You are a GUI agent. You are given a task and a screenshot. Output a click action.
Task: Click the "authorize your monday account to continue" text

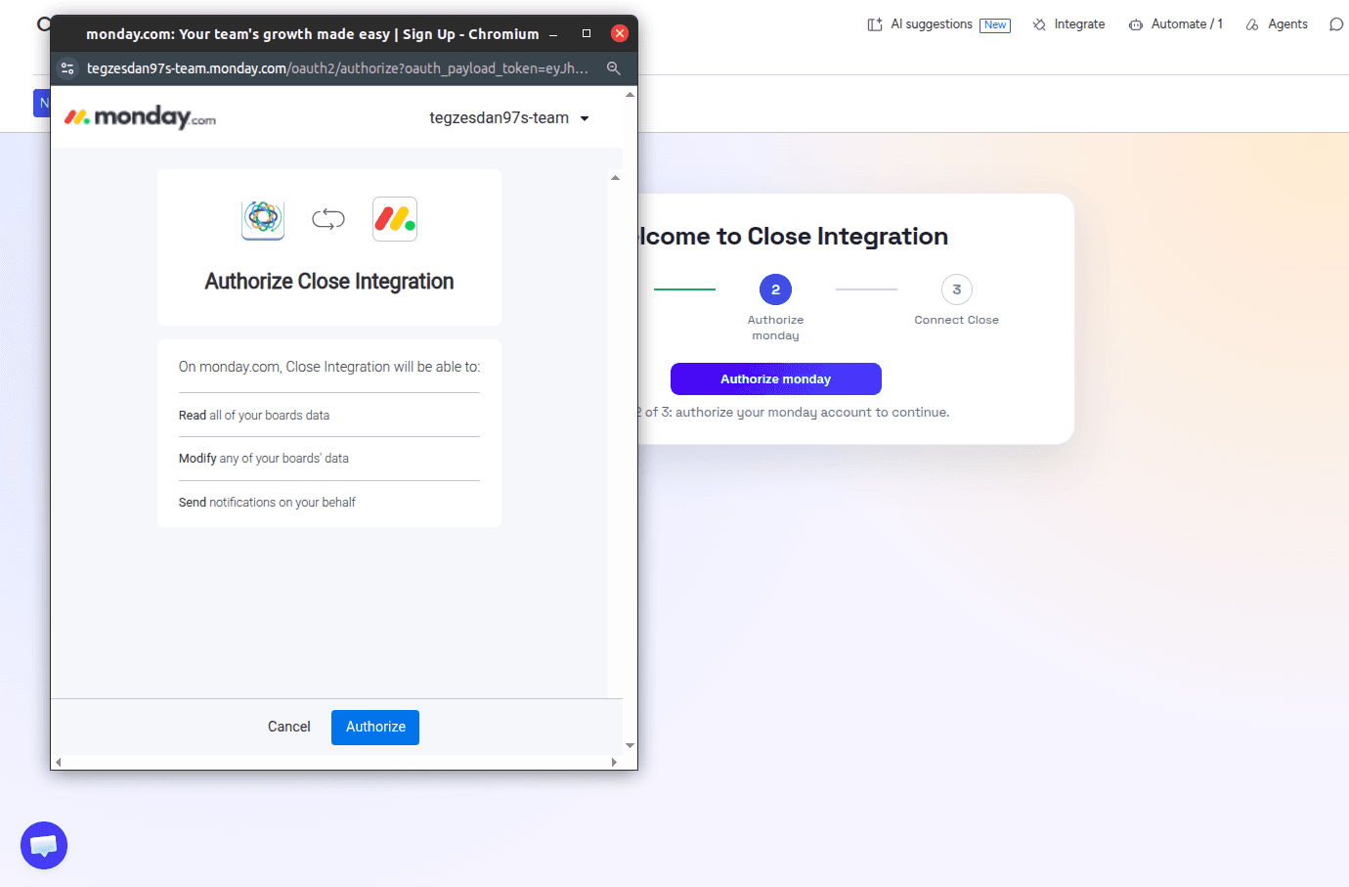pyautogui.click(x=812, y=413)
